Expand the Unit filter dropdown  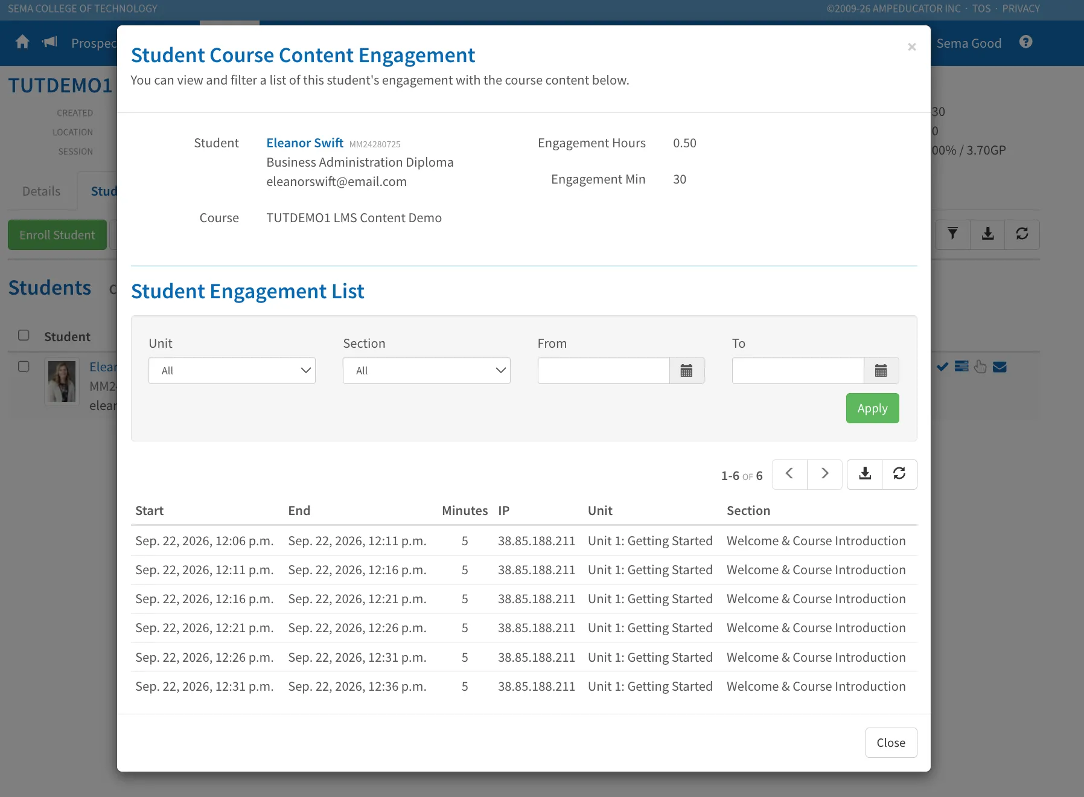[232, 371]
